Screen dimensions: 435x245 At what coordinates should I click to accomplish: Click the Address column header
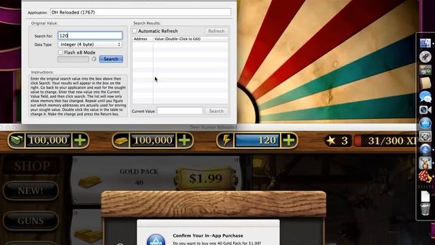[142, 39]
